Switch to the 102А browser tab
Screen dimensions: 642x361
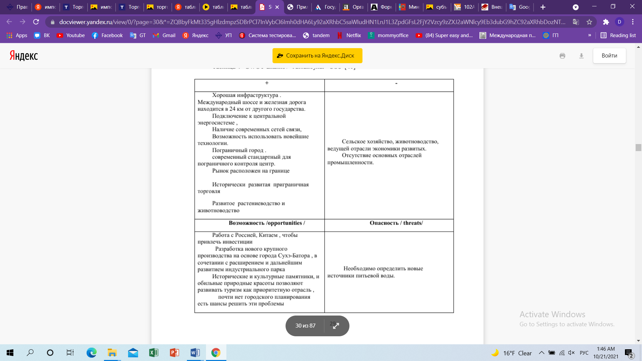click(x=465, y=7)
